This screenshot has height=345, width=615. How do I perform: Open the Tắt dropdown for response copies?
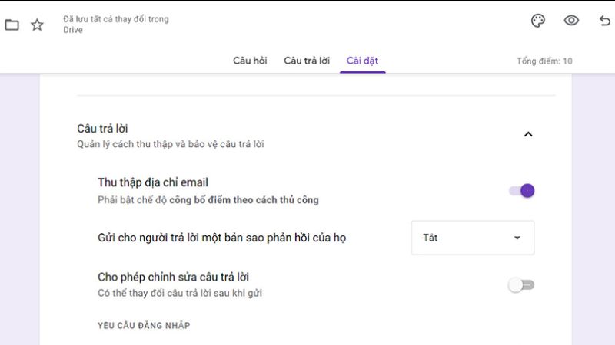click(x=472, y=238)
